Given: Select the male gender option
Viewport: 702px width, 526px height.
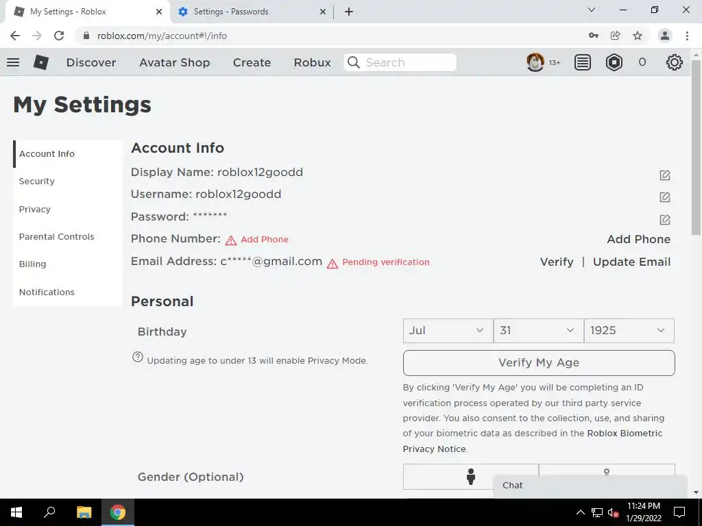Looking at the screenshot, I should point(470,477).
